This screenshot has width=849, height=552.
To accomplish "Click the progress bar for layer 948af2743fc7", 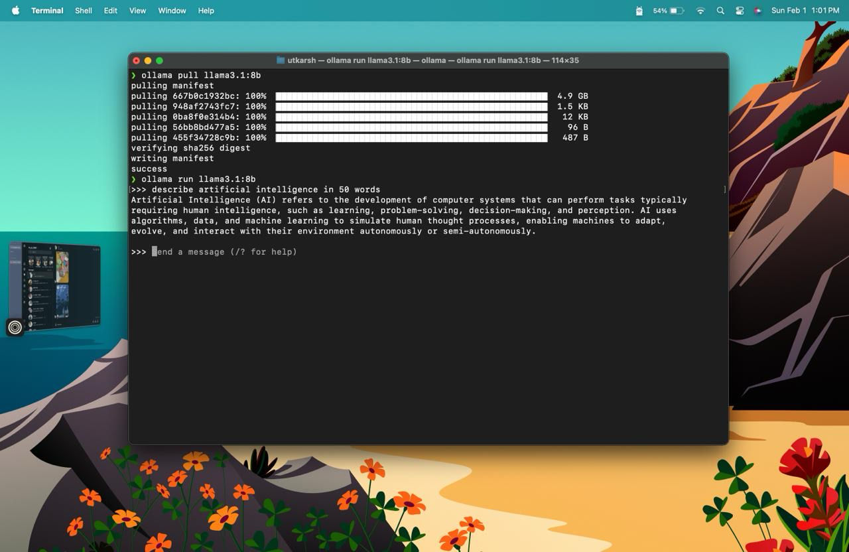I will coord(411,107).
